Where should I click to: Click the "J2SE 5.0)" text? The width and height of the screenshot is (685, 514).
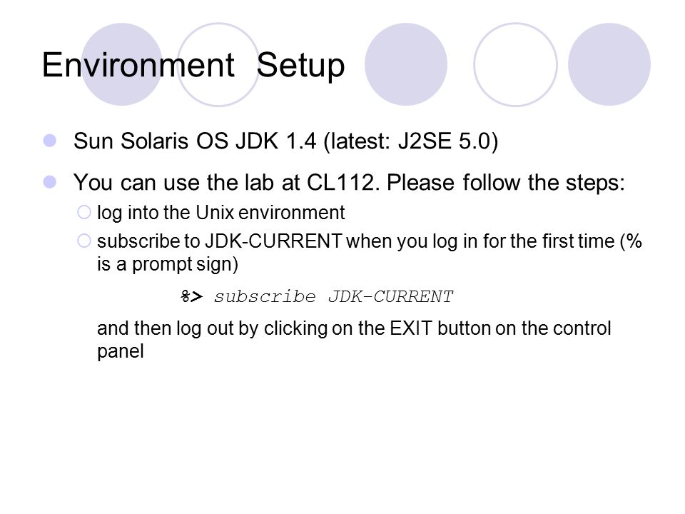tap(448, 141)
